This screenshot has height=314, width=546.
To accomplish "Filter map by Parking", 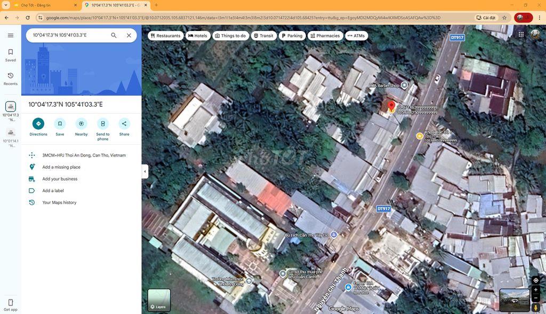I will (292, 36).
